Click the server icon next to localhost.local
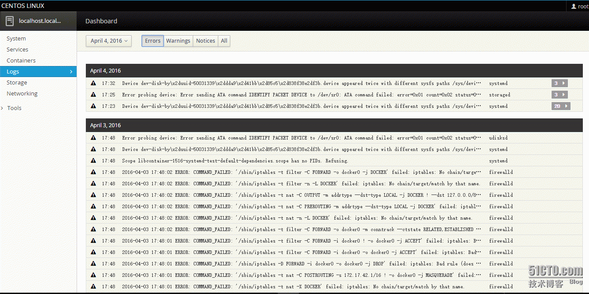This screenshot has height=294, width=589. [10, 21]
